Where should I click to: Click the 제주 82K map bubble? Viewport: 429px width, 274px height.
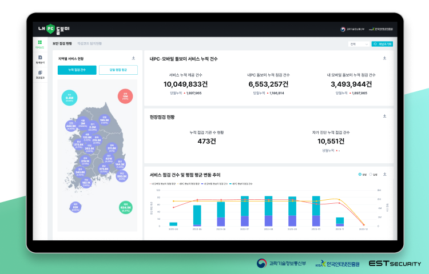click(76, 207)
